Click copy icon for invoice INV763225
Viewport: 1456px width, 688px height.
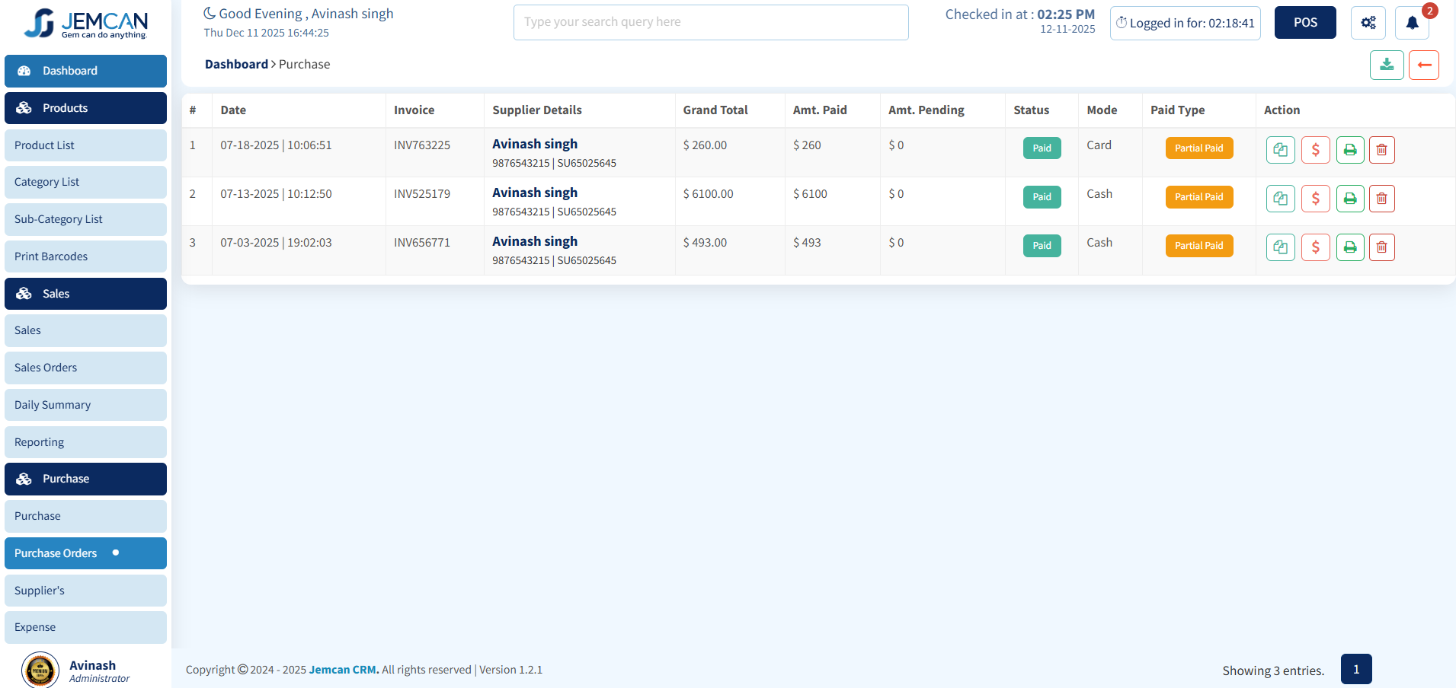[x=1280, y=150]
